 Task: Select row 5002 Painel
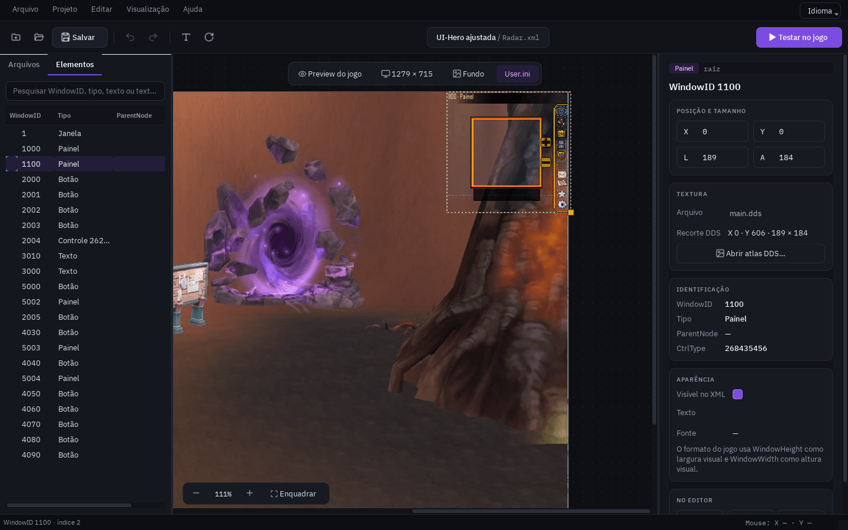(x=85, y=302)
